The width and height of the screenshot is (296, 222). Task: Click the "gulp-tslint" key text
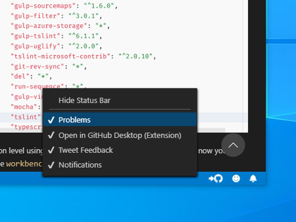[x=36, y=36]
